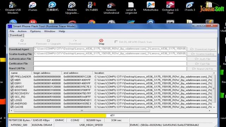
Task: Click the partition list scroll-down arrow
Action: (x=214, y=107)
